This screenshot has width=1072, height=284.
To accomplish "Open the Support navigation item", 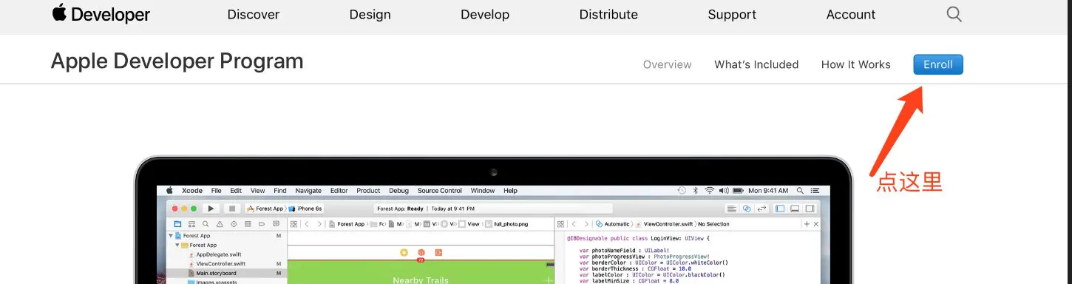I will pyautogui.click(x=732, y=14).
